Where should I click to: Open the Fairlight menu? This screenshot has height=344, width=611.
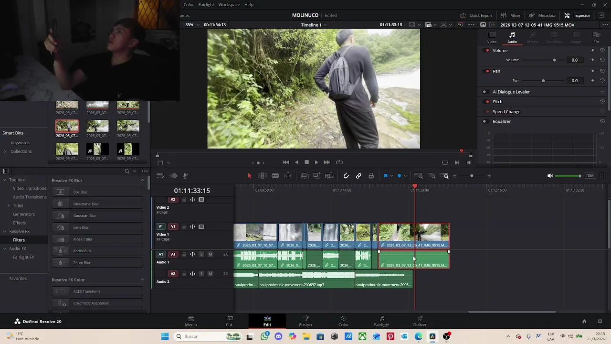pyautogui.click(x=206, y=5)
